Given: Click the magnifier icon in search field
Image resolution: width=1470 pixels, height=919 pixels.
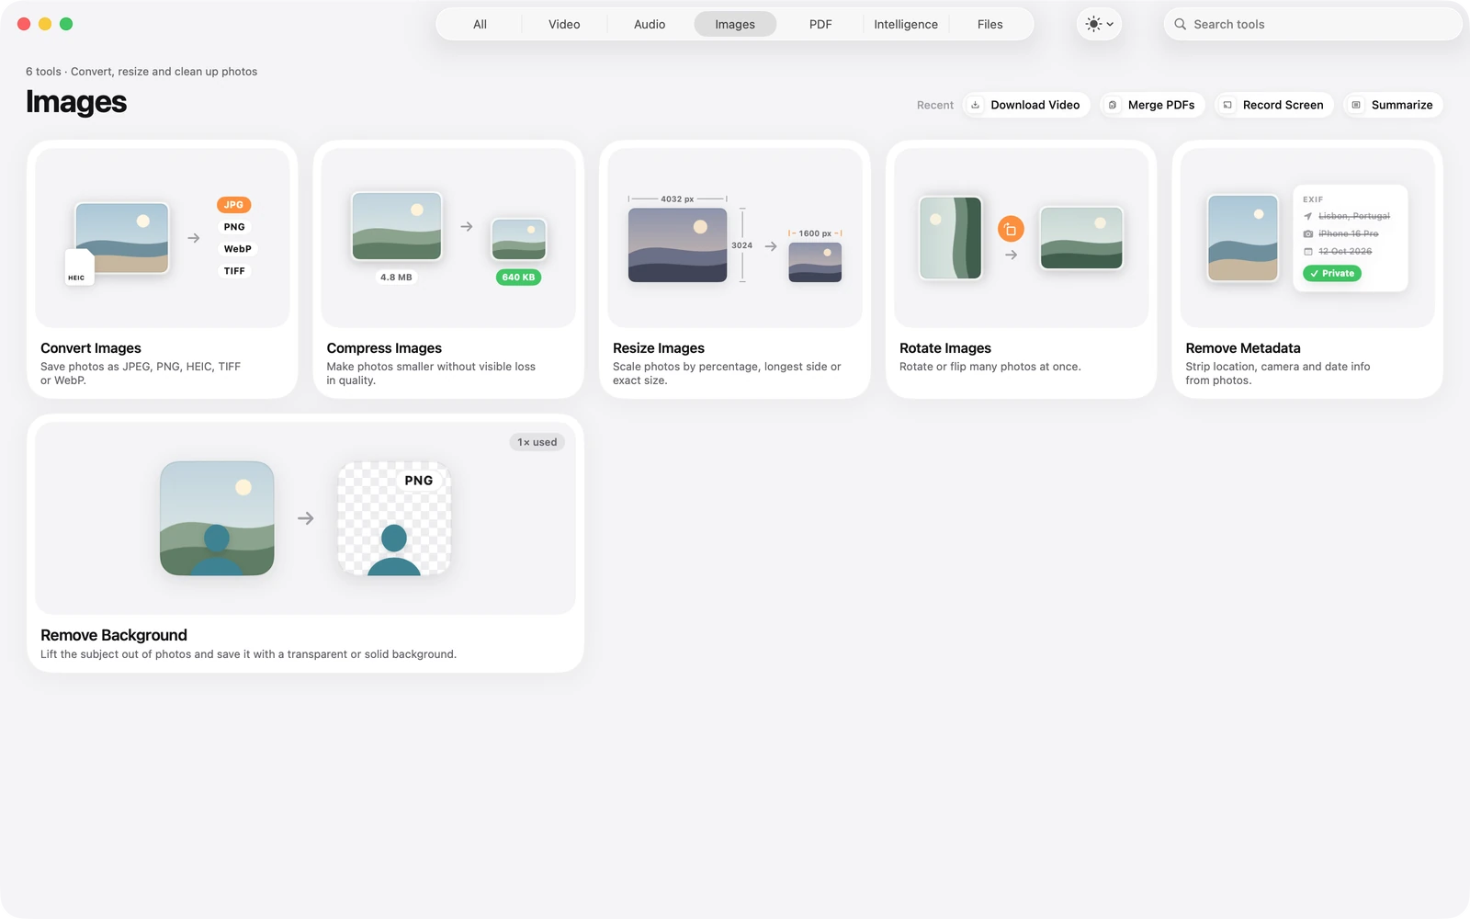Looking at the screenshot, I should 1181,25.
